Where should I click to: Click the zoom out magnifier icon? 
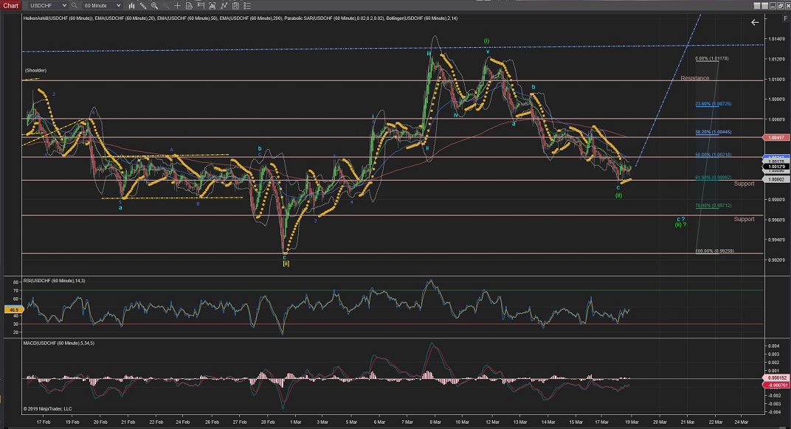coord(166,5)
